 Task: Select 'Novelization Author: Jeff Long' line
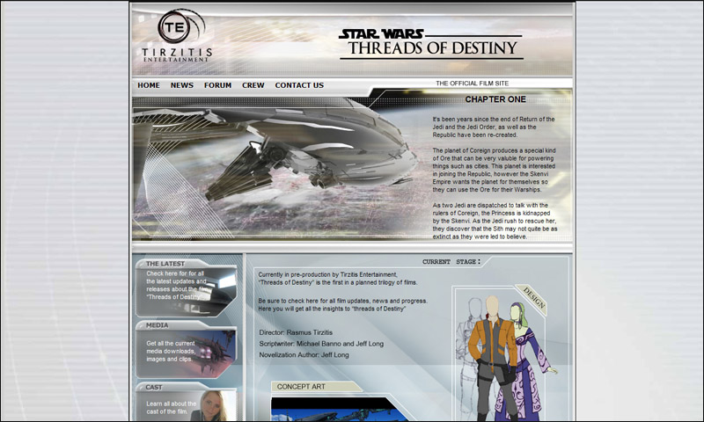304,354
